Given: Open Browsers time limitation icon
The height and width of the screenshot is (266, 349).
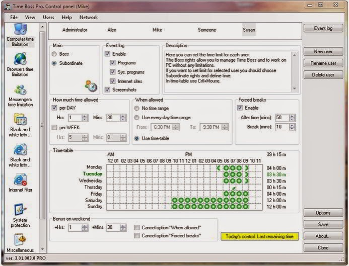Looking at the screenshot, I should pos(20,59).
